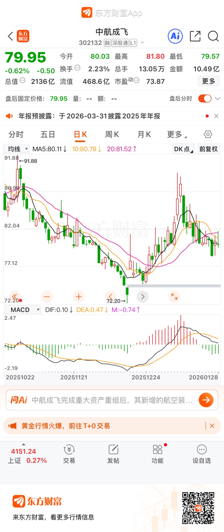
Task: Tap the stock code 302132
Action: 90,43
